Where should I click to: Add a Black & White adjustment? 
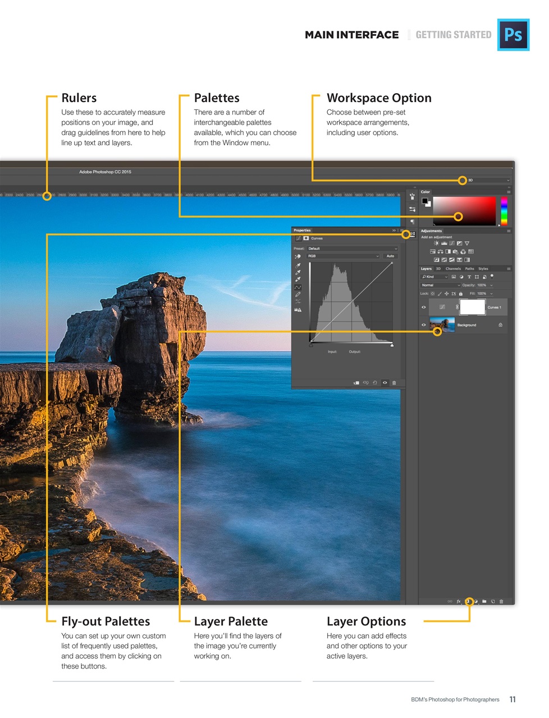[x=448, y=251]
